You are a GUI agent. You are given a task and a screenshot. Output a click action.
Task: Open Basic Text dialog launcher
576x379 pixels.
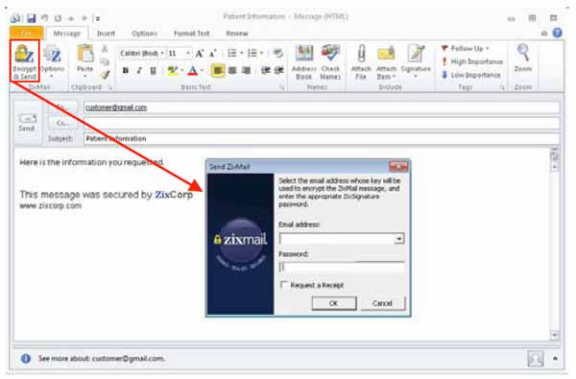[282, 87]
